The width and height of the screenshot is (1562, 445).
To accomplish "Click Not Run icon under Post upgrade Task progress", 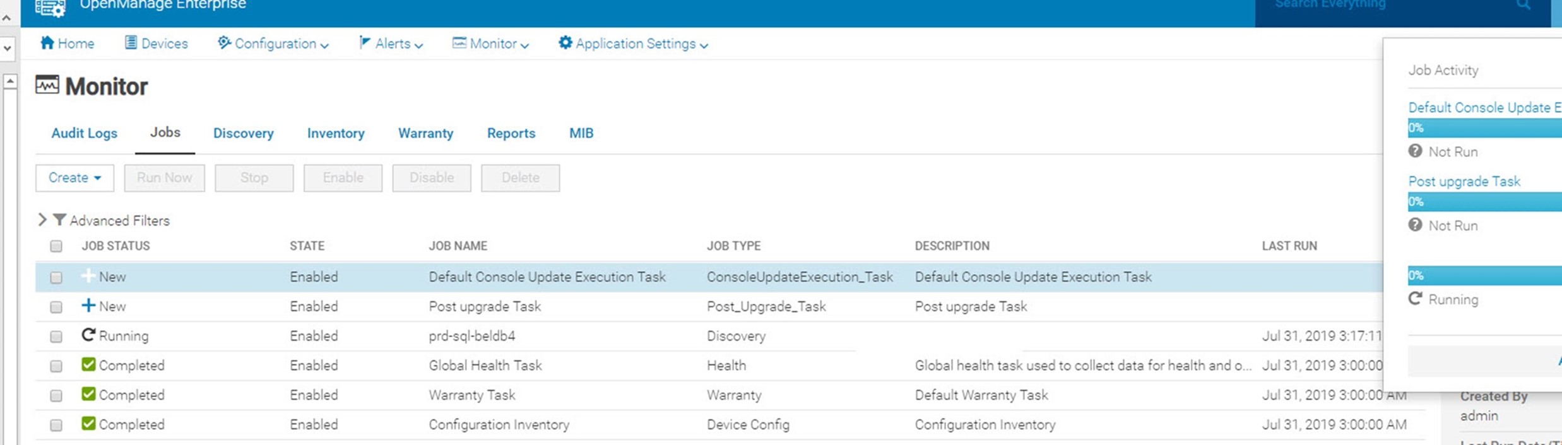I will tap(1415, 225).
